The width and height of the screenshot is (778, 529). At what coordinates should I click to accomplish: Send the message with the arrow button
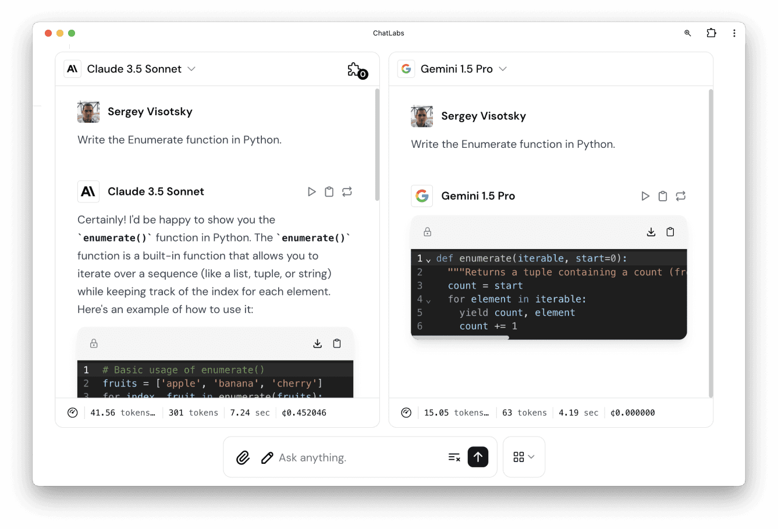tap(478, 457)
